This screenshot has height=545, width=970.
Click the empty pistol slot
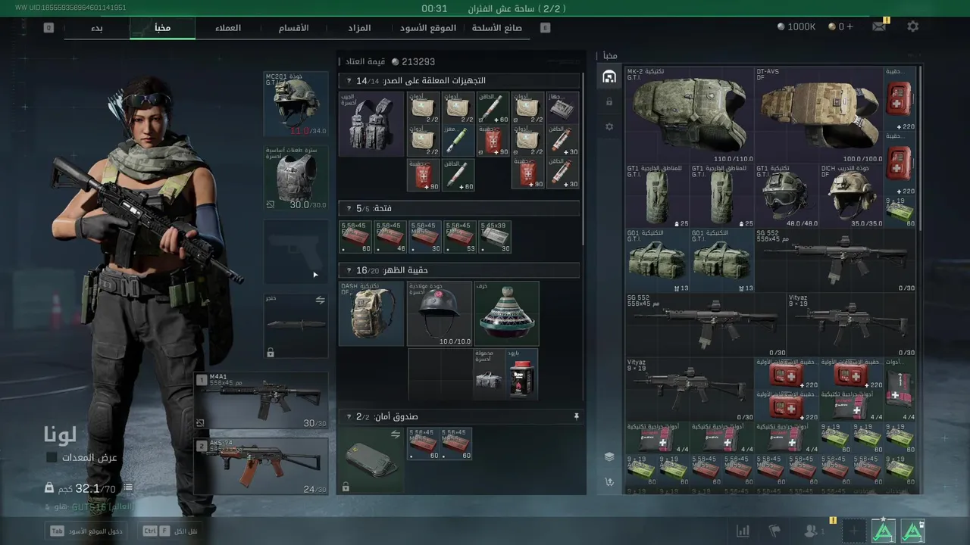[296, 253]
